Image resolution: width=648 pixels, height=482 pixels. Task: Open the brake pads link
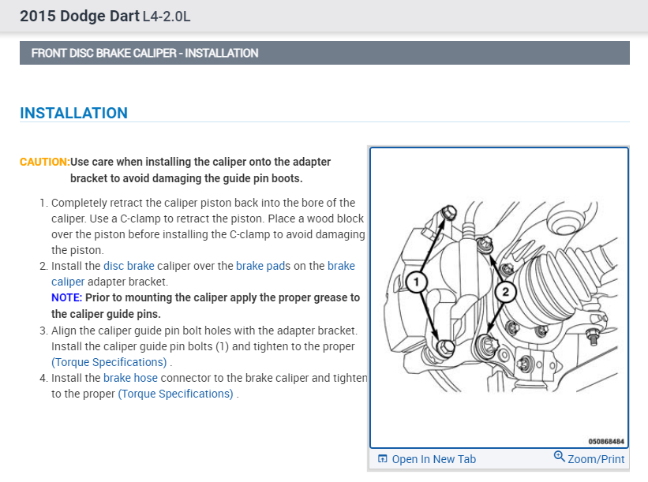tap(260, 266)
